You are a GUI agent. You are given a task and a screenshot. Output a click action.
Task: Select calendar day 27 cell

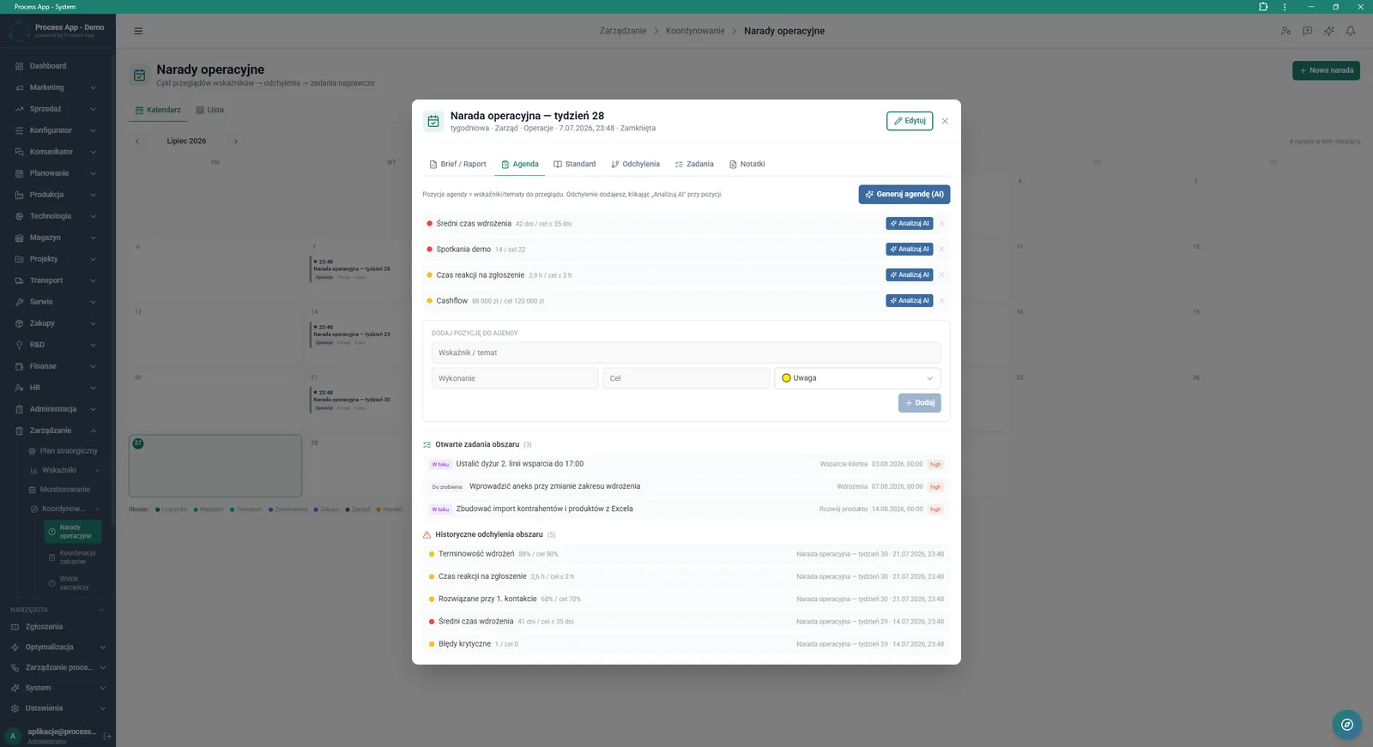[x=215, y=466]
